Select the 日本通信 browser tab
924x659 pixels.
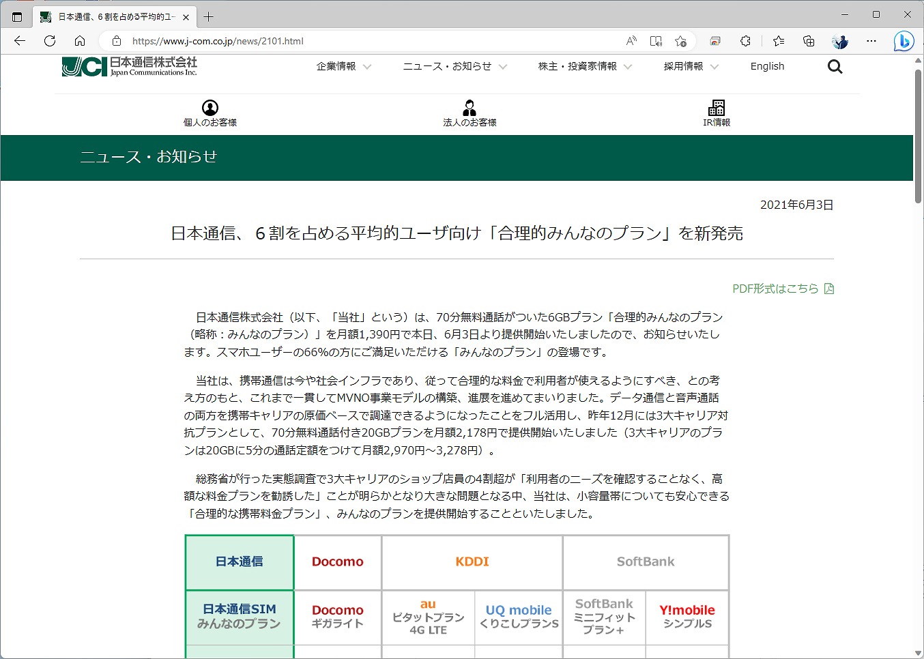click(x=115, y=16)
